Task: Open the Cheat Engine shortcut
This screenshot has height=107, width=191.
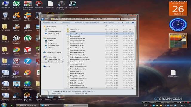Action: click(17, 96)
